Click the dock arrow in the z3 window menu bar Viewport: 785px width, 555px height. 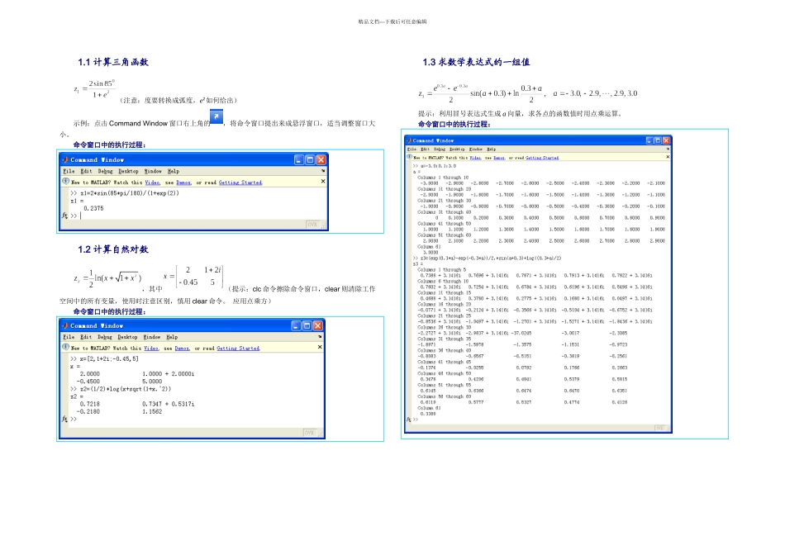pos(668,149)
